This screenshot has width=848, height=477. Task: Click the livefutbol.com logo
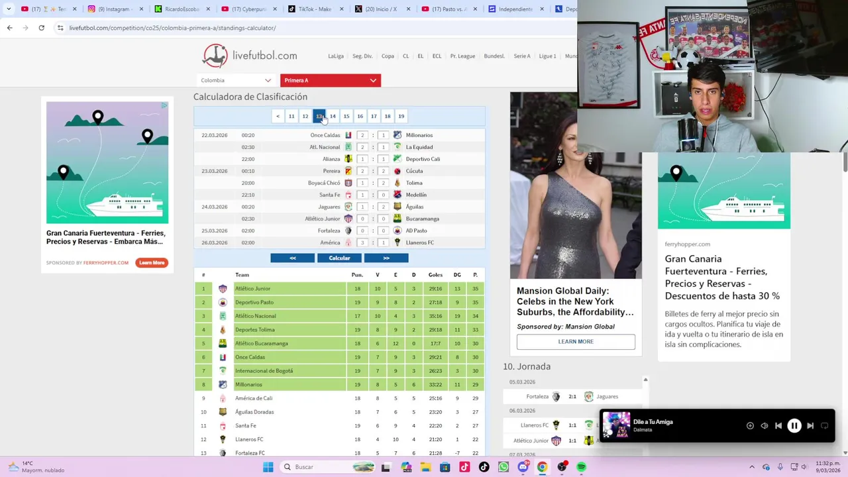(250, 56)
